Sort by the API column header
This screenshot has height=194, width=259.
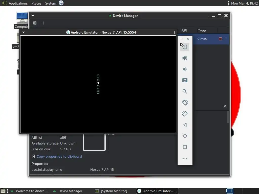(184, 30)
